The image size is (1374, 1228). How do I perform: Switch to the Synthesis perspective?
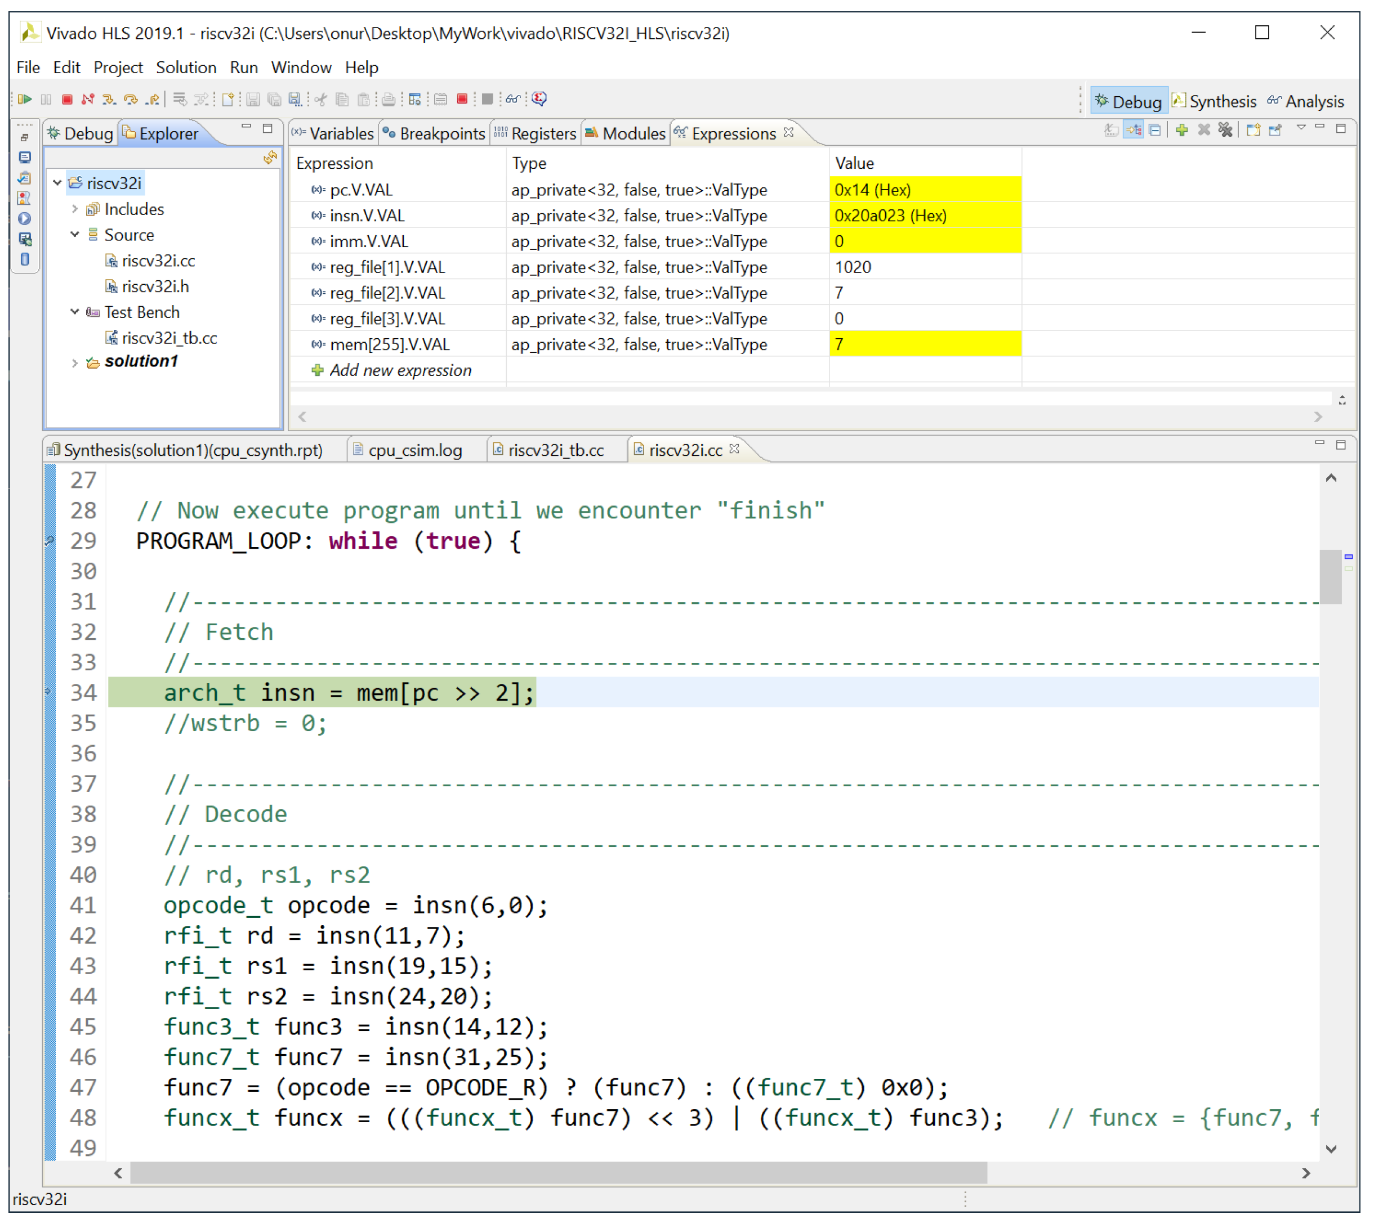[x=1215, y=102]
